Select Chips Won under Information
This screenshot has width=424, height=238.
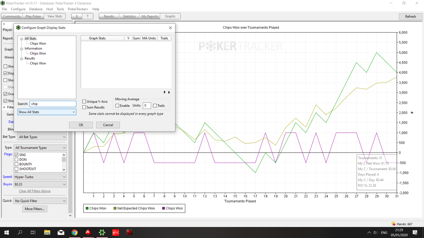38,54
